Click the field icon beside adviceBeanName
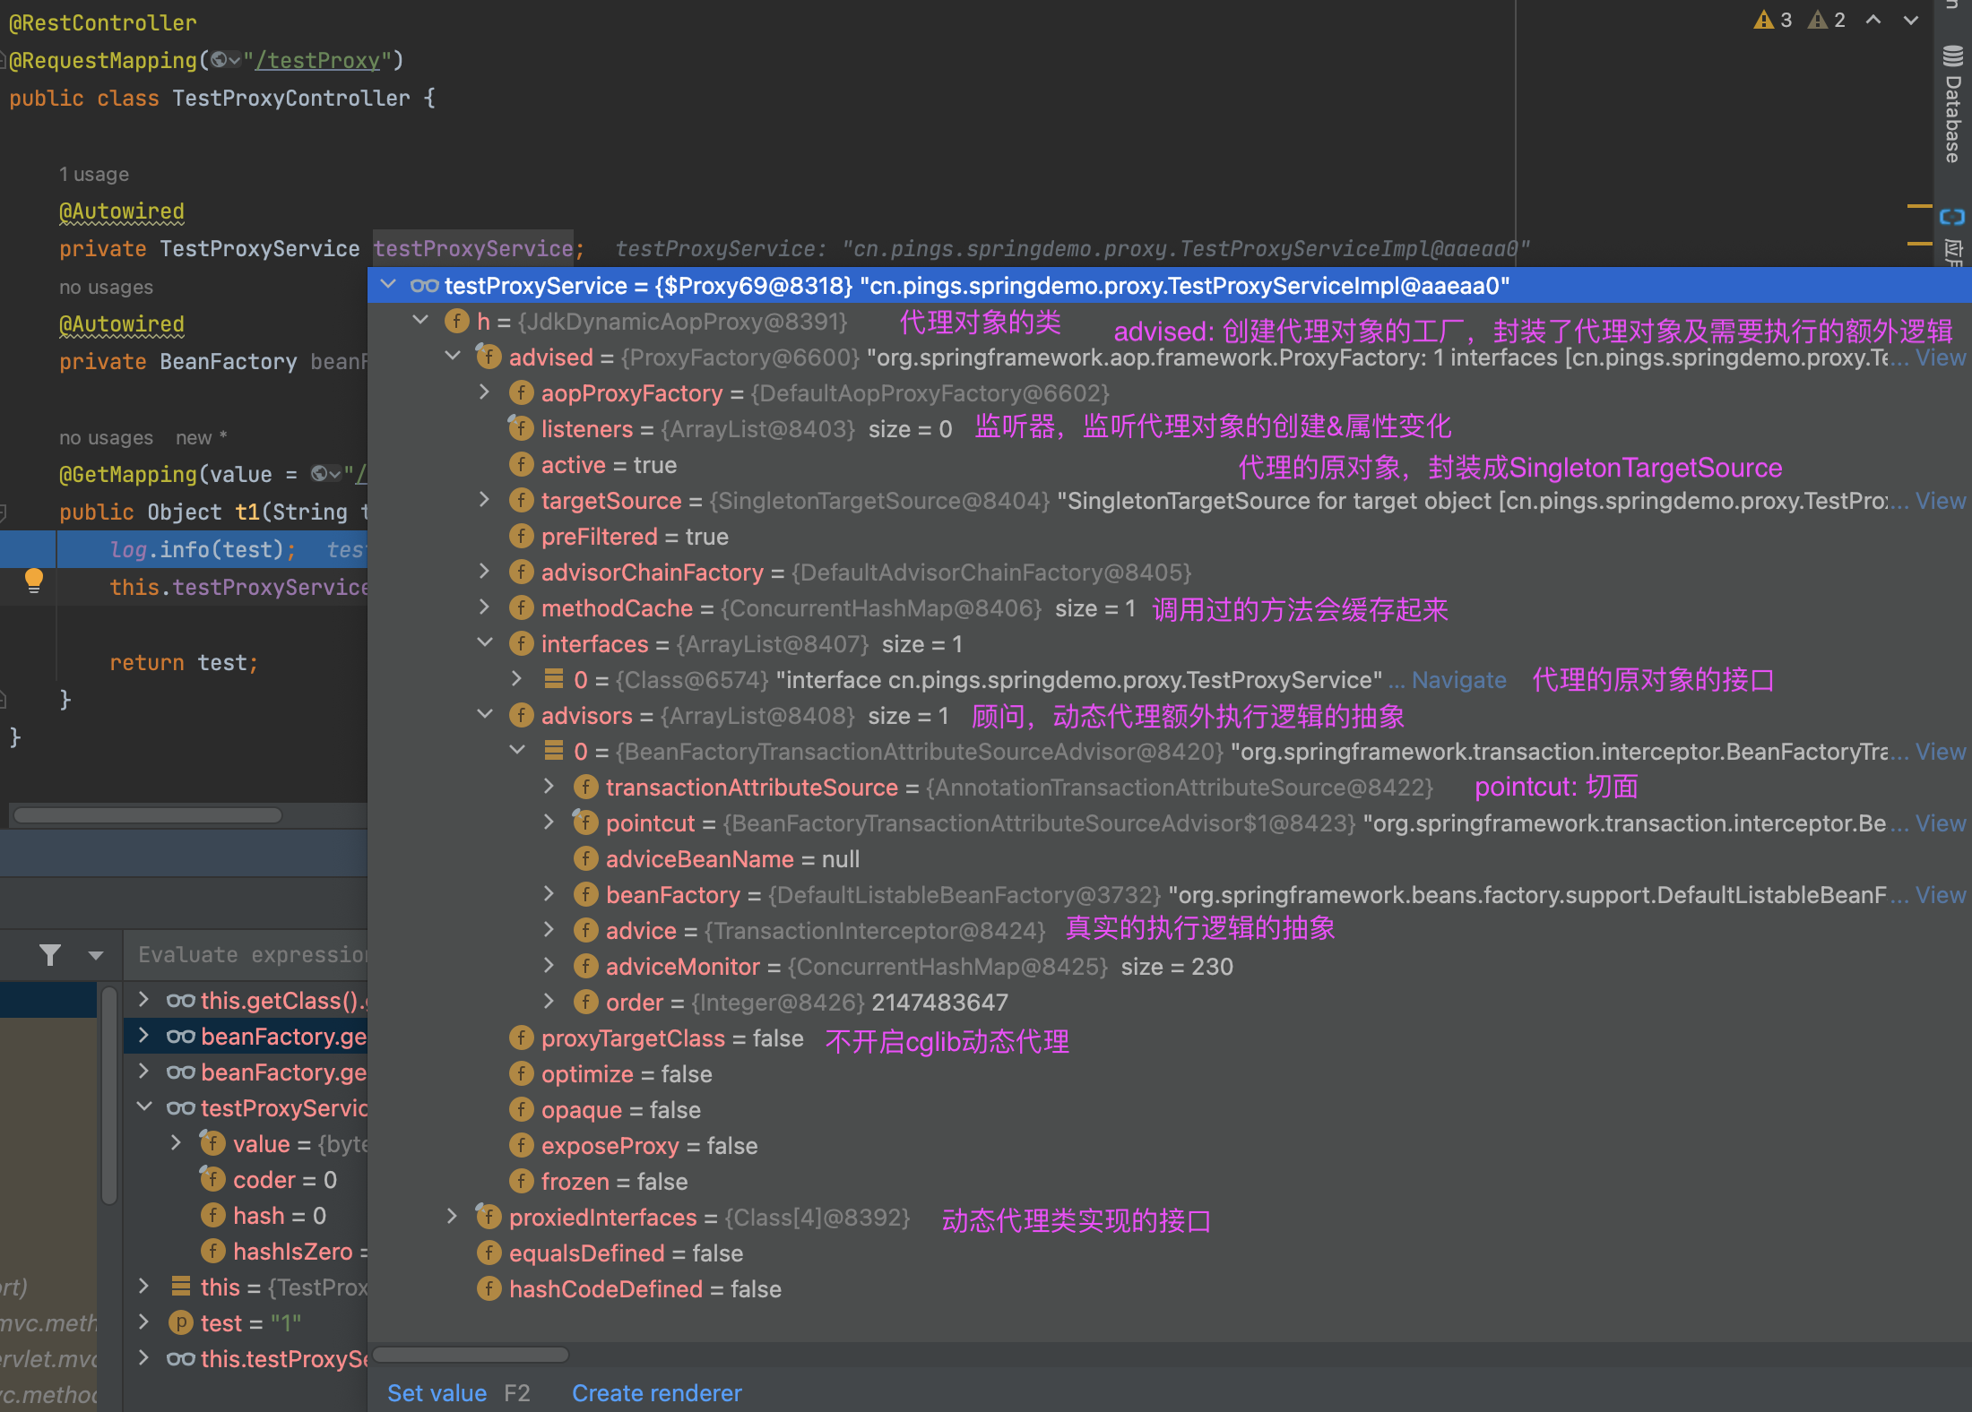Viewport: 1972px width, 1412px height. (585, 858)
